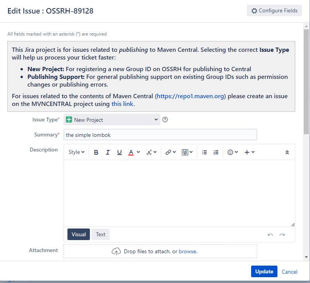Click the scrollbar up arrow
This screenshot has height=283, width=310.
306,26
